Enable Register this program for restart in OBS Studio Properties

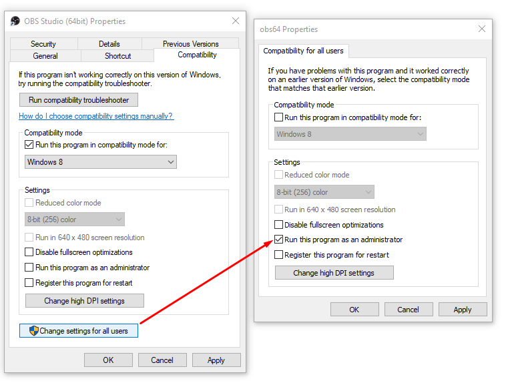point(29,283)
